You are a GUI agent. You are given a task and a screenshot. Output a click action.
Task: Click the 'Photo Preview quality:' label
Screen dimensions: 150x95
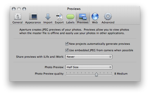(x=49, y=74)
